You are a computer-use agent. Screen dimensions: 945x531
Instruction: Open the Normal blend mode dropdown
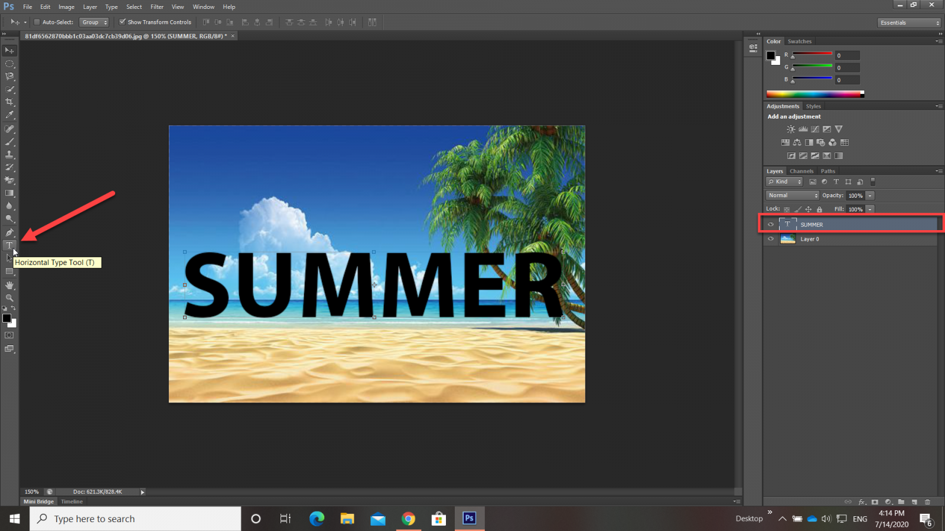coord(792,195)
